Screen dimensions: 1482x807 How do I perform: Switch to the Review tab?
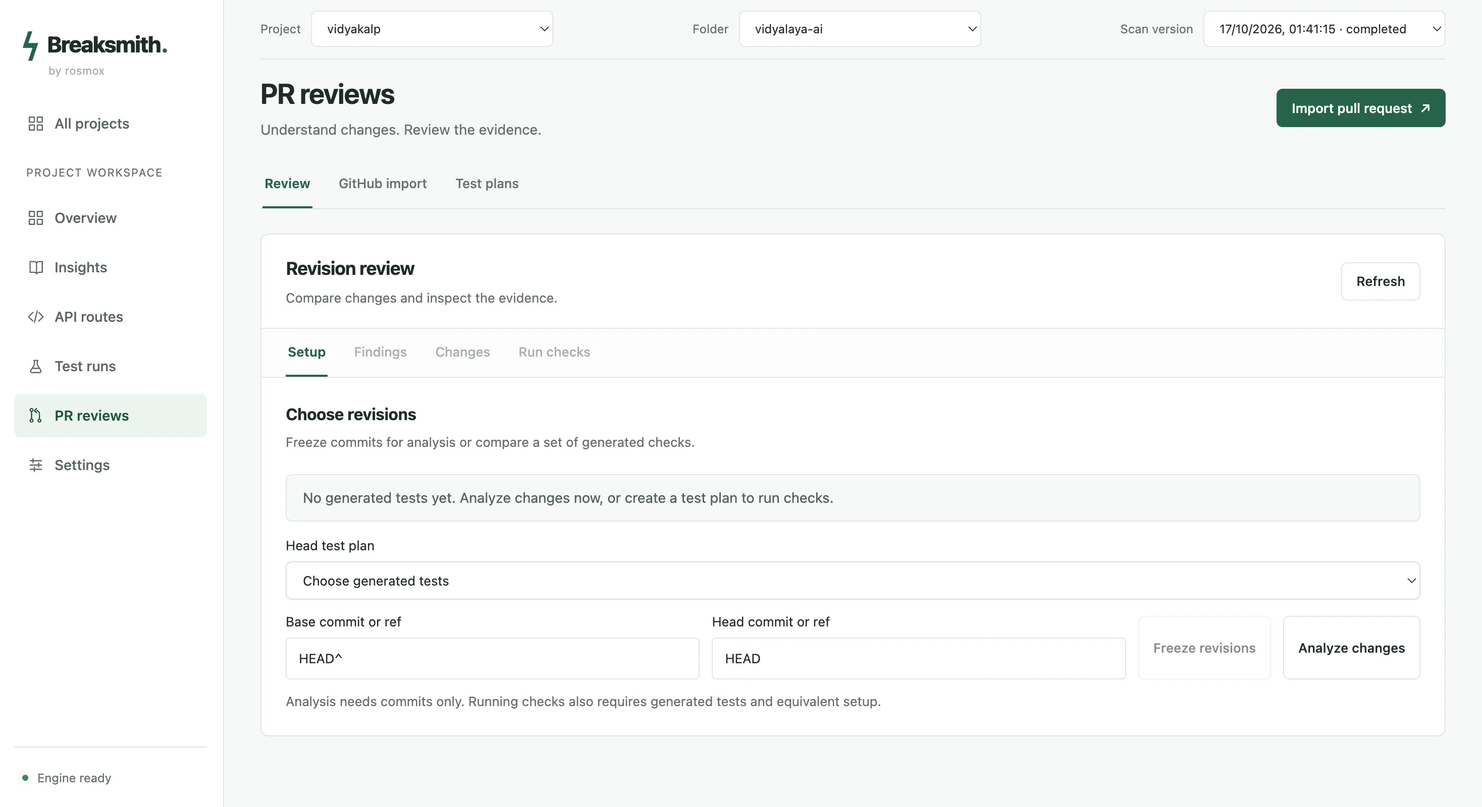click(x=287, y=184)
